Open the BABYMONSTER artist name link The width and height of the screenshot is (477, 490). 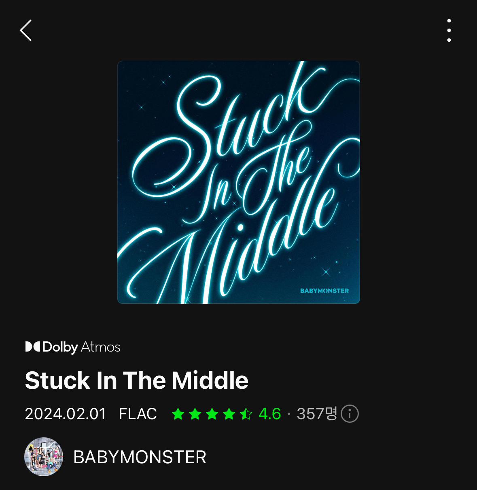[x=140, y=457]
